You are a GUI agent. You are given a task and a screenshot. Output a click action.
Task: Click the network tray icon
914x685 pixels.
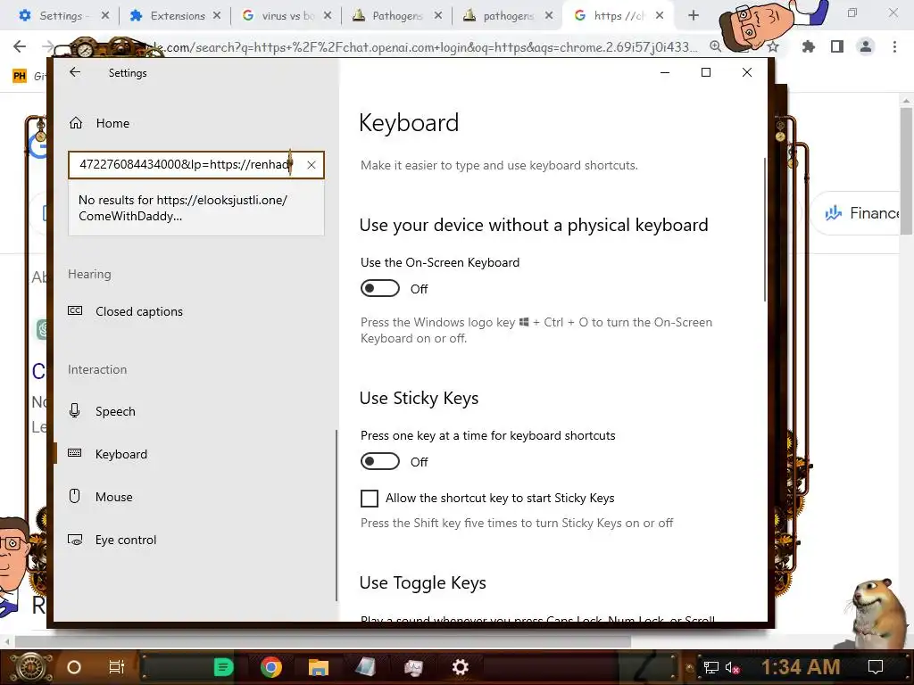pos(711,667)
